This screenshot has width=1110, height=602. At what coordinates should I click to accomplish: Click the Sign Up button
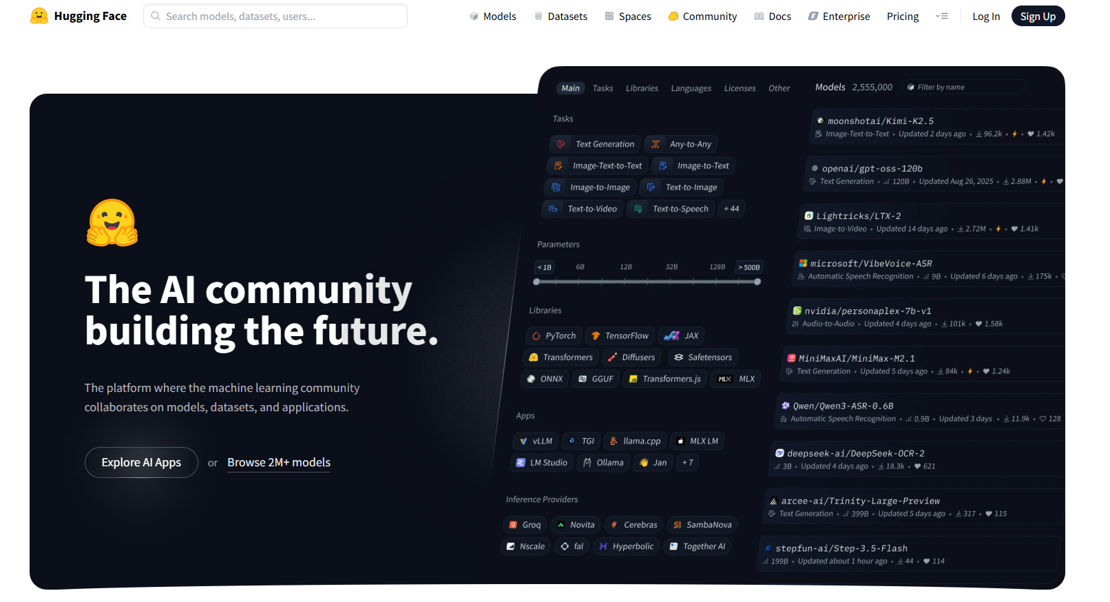tap(1038, 17)
